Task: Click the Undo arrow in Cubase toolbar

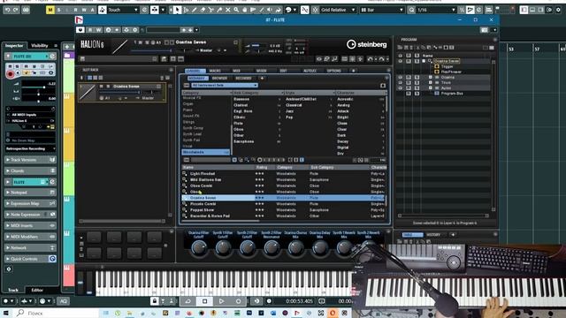Action: 7,10
